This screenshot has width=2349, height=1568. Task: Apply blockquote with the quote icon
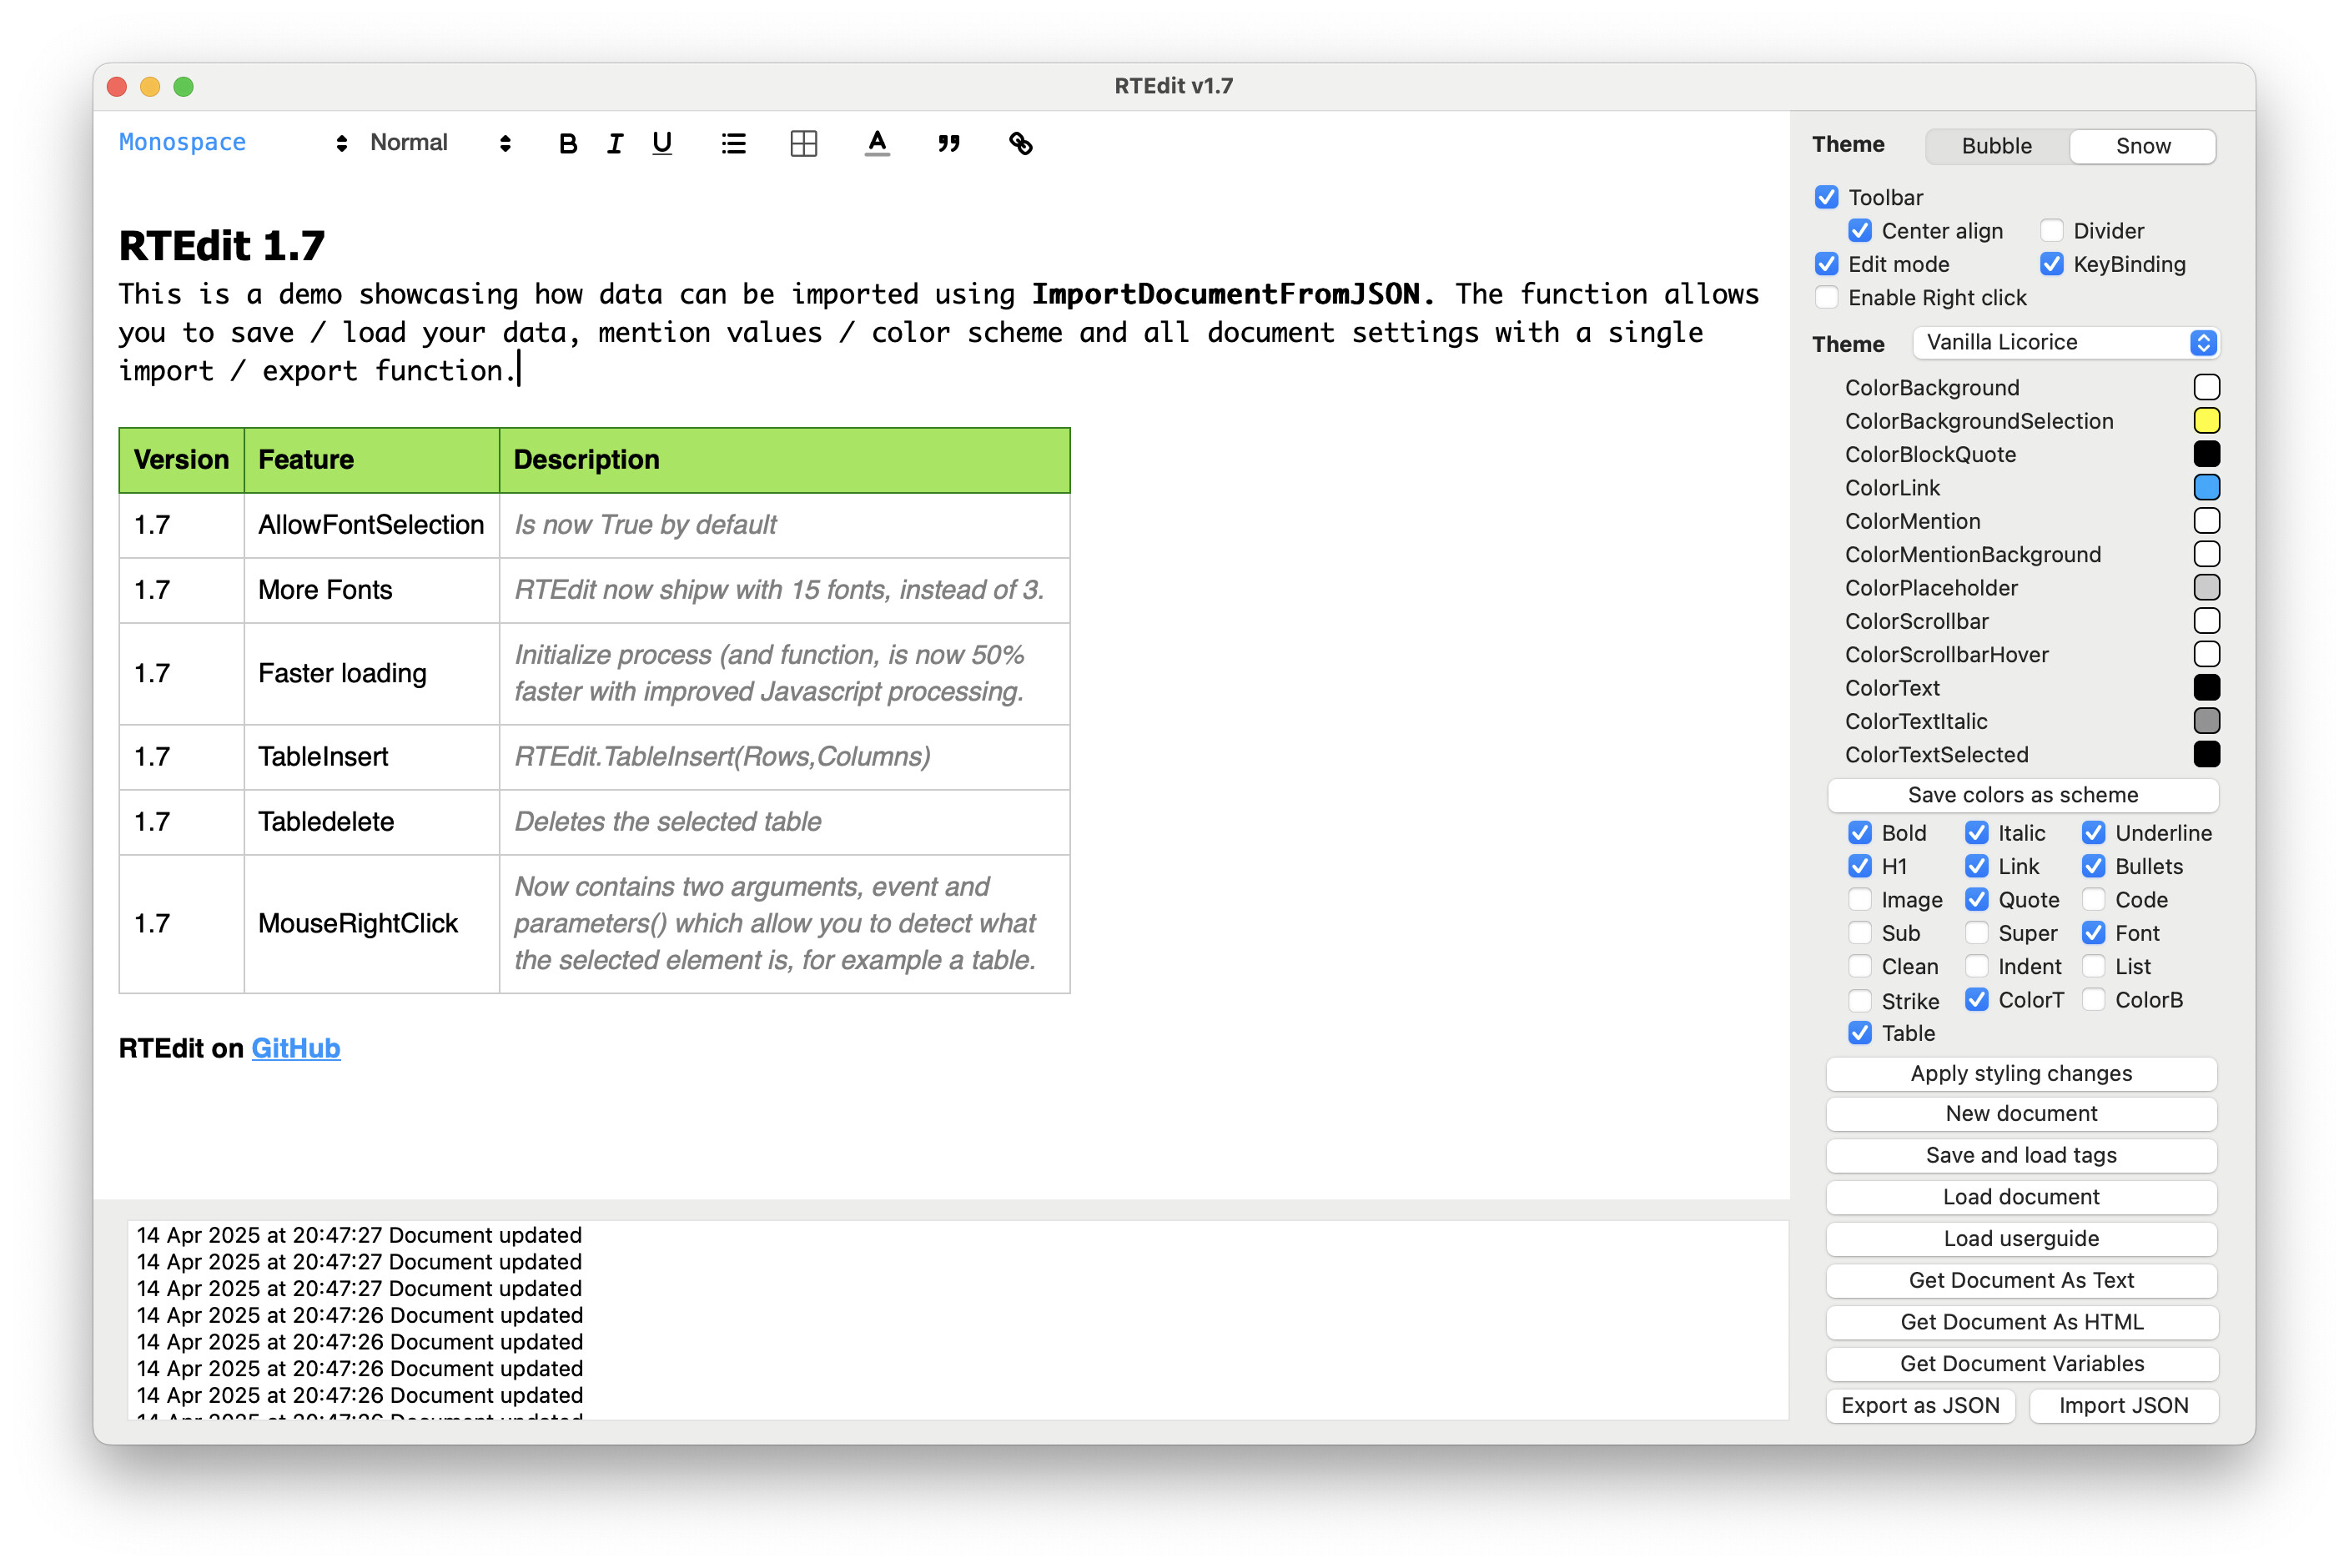949,144
